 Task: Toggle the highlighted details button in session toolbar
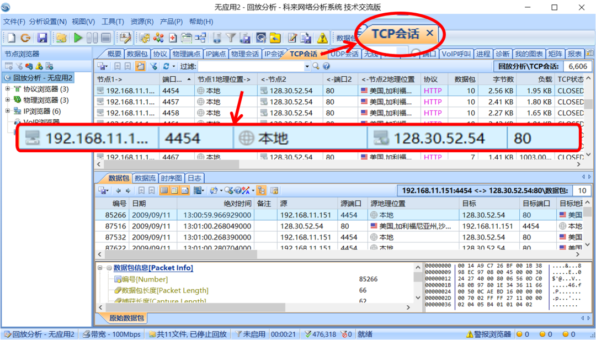(x=140, y=66)
